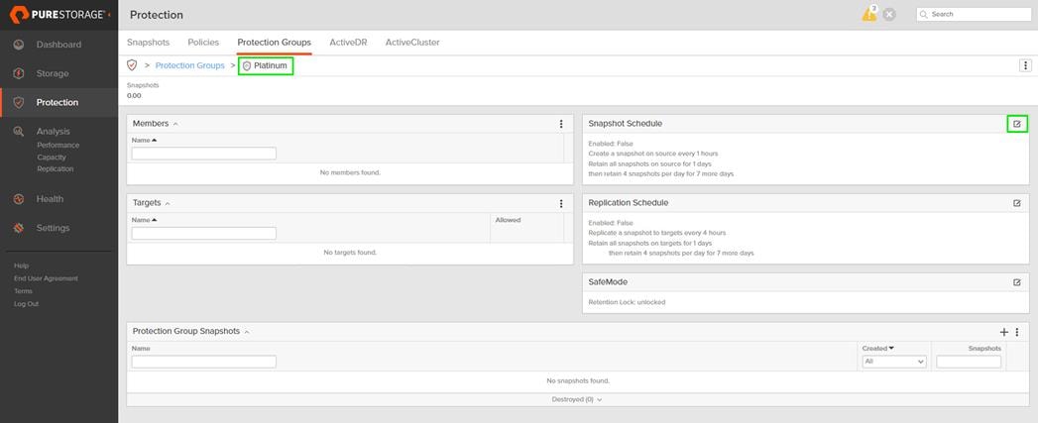Click the Targets Allowed column header
This screenshot has height=423, width=1038.
[x=508, y=220]
